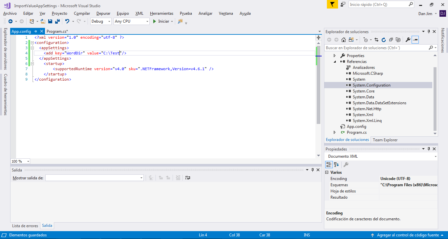This screenshot has width=448, height=239.
Task: Refresh the solution explorer tree
Action: point(383,40)
